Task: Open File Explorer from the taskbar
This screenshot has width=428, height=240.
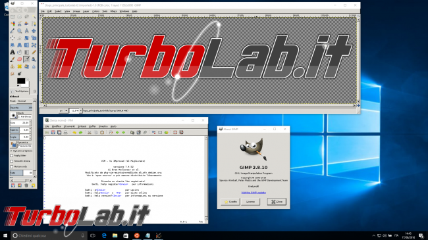Action: pos(115,235)
